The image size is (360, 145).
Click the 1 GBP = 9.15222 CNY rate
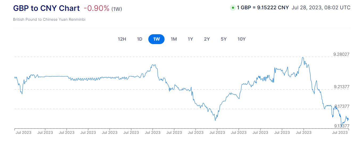point(263,8)
